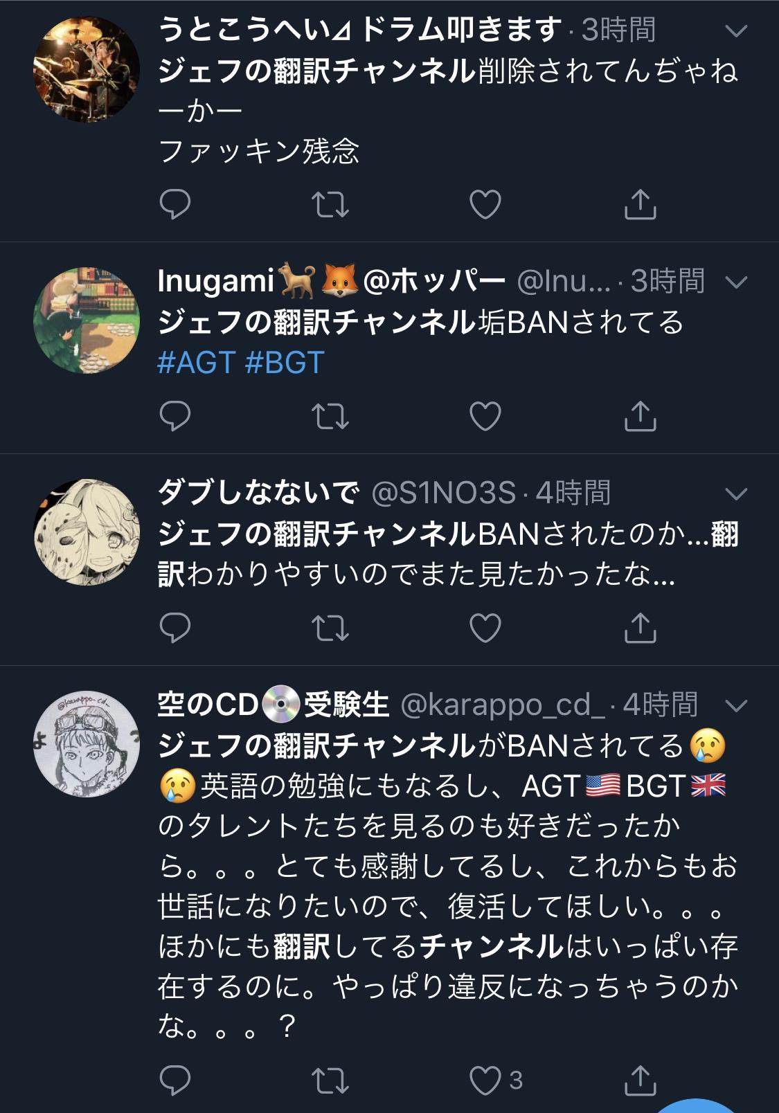
Task: Share the 空のCD tweet
Action: pos(640,1080)
